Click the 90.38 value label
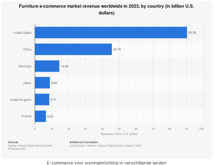This screenshot has width=215, height=165. click(192, 33)
